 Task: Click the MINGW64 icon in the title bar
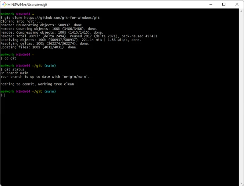tap(4, 5)
